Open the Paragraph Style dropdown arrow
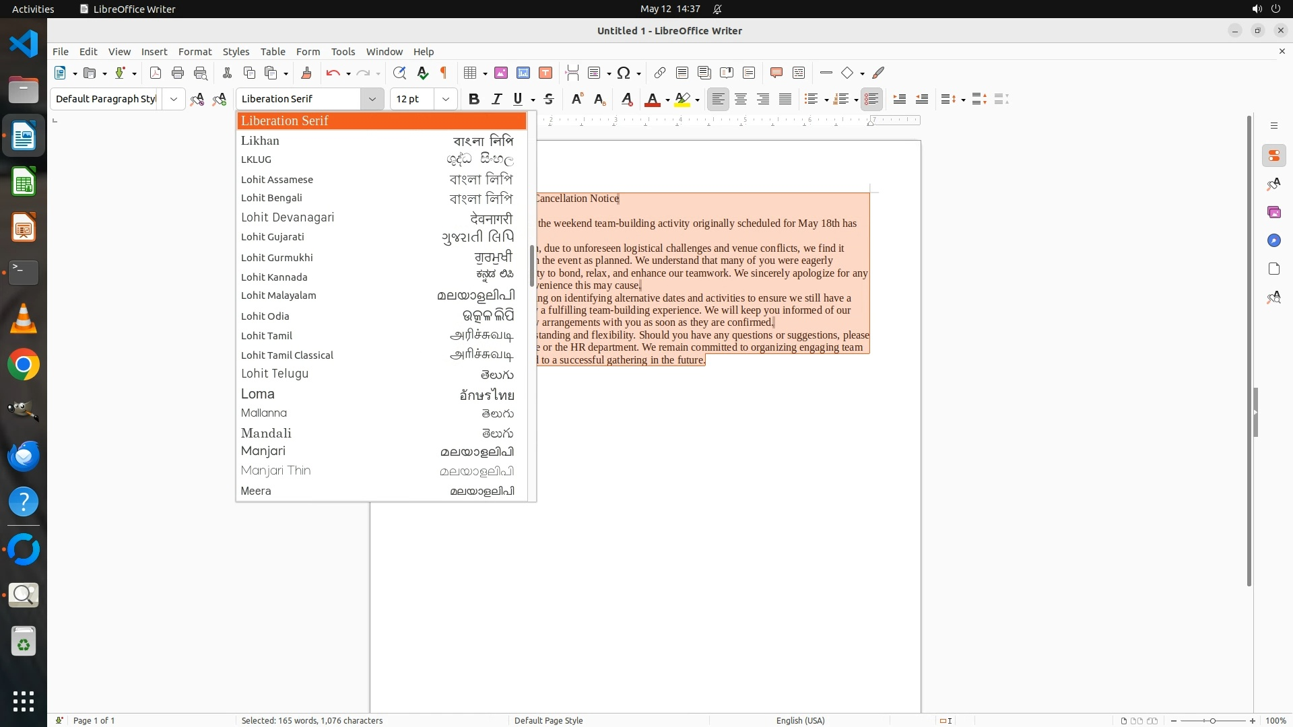 (x=174, y=99)
